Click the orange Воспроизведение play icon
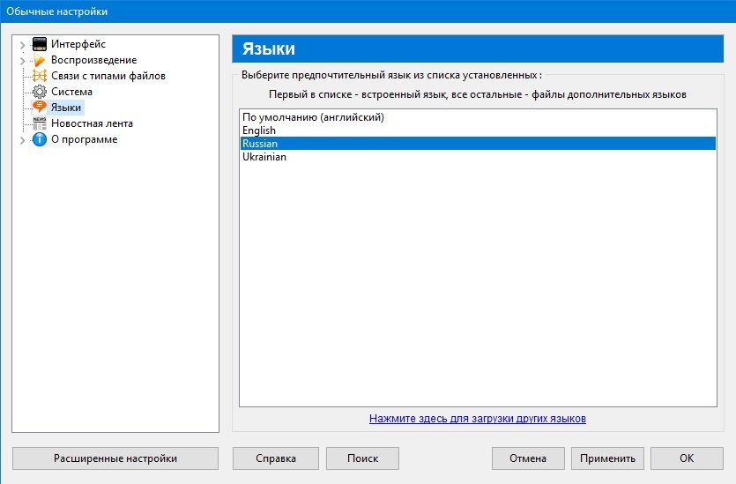The height and width of the screenshot is (484, 736). tap(40, 60)
